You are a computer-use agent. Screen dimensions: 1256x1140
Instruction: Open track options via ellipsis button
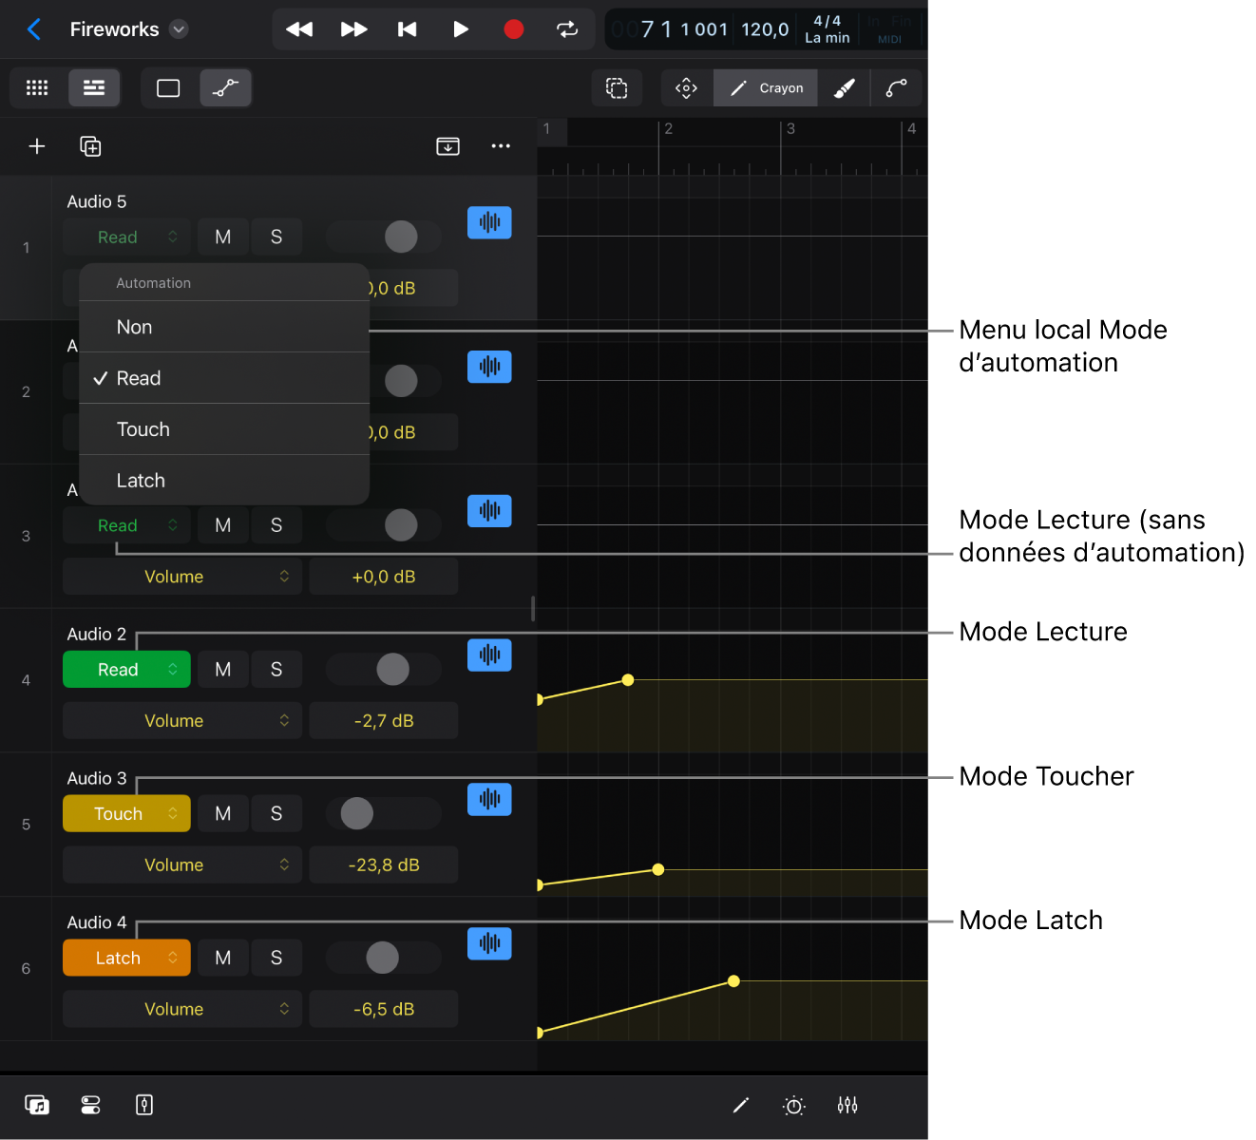click(501, 146)
